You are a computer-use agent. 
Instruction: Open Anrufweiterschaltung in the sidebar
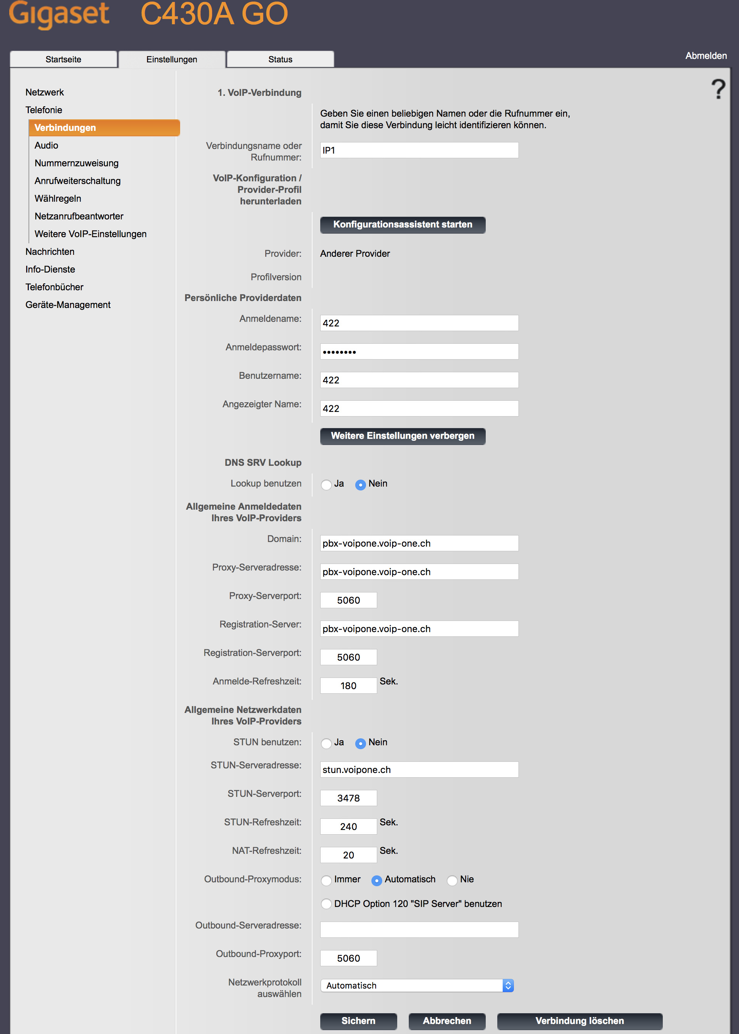(x=78, y=181)
